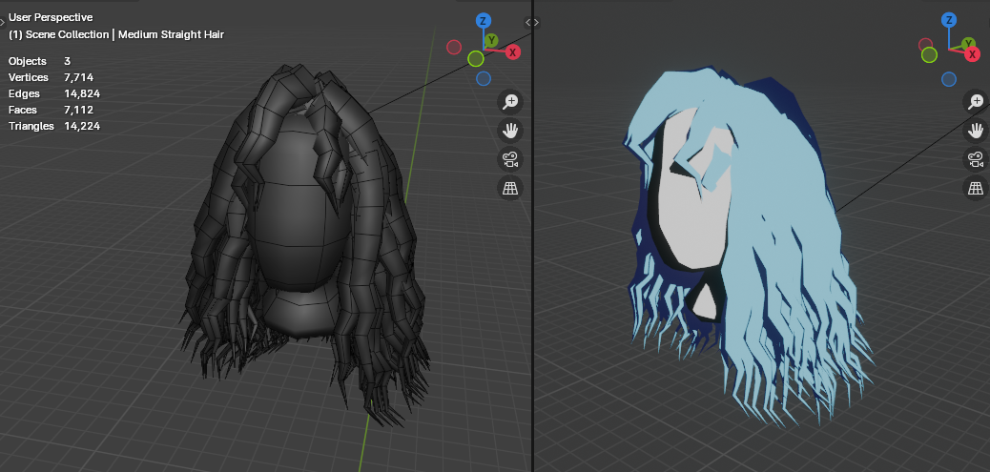Click the red X axis gizmo in left viewport
Image resolution: width=990 pixels, height=472 pixels.
[x=513, y=52]
